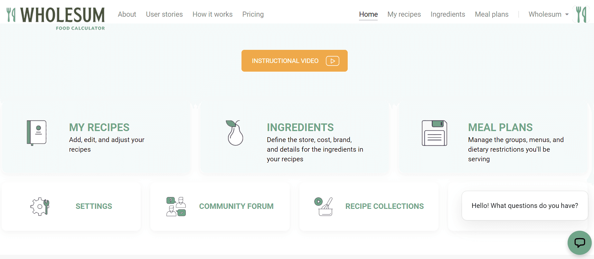Click the recipe book icon
Viewport: 594px width, 259px height.
37,133
